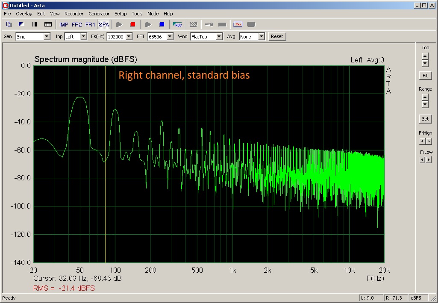Click the L:-9.0 level readout
Viewport: 438px width, 303px height.
tap(371, 298)
